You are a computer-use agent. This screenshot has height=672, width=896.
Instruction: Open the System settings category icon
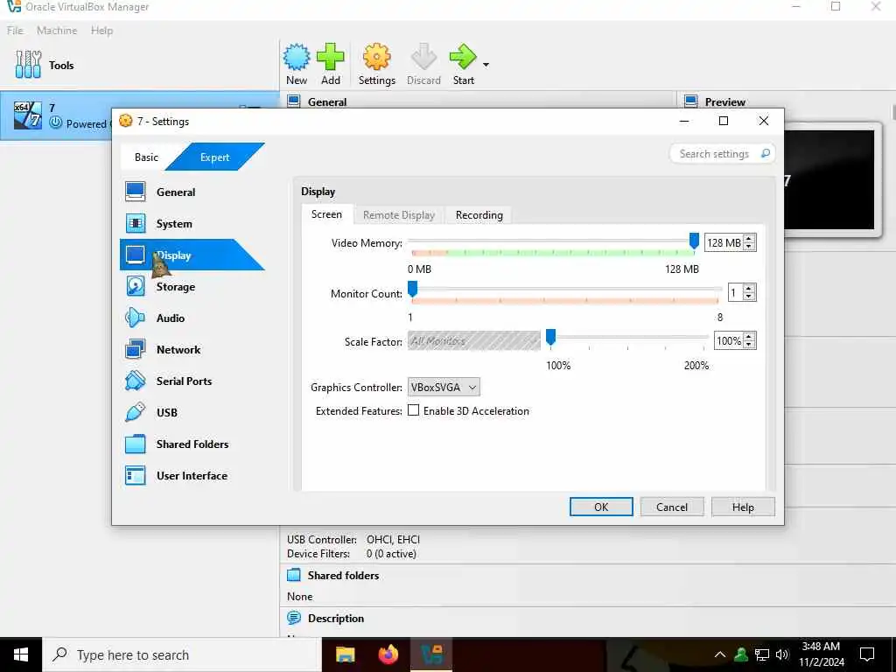(x=136, y=223)
